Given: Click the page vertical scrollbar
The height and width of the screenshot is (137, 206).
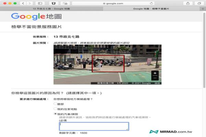Looking at the screenshot, I should click(x=204, y=50).
